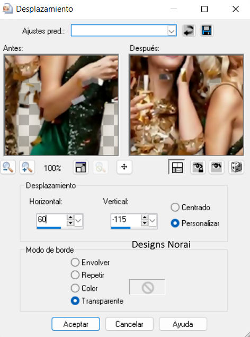This screenshot has height=337, width=250.
Task: Click the reset to default settings icon
Action: coord(189,31)
